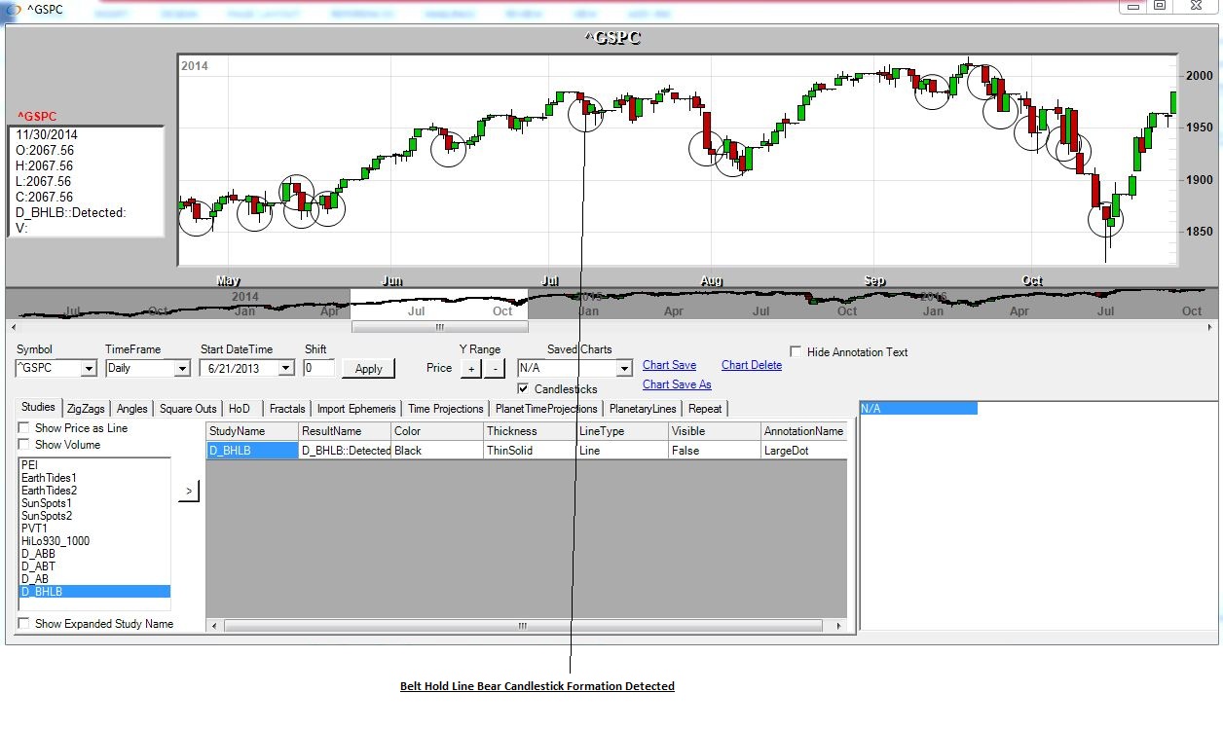
Task: Click the timeline navigator left scroll arrow
Action: click(x=12, y=327)
